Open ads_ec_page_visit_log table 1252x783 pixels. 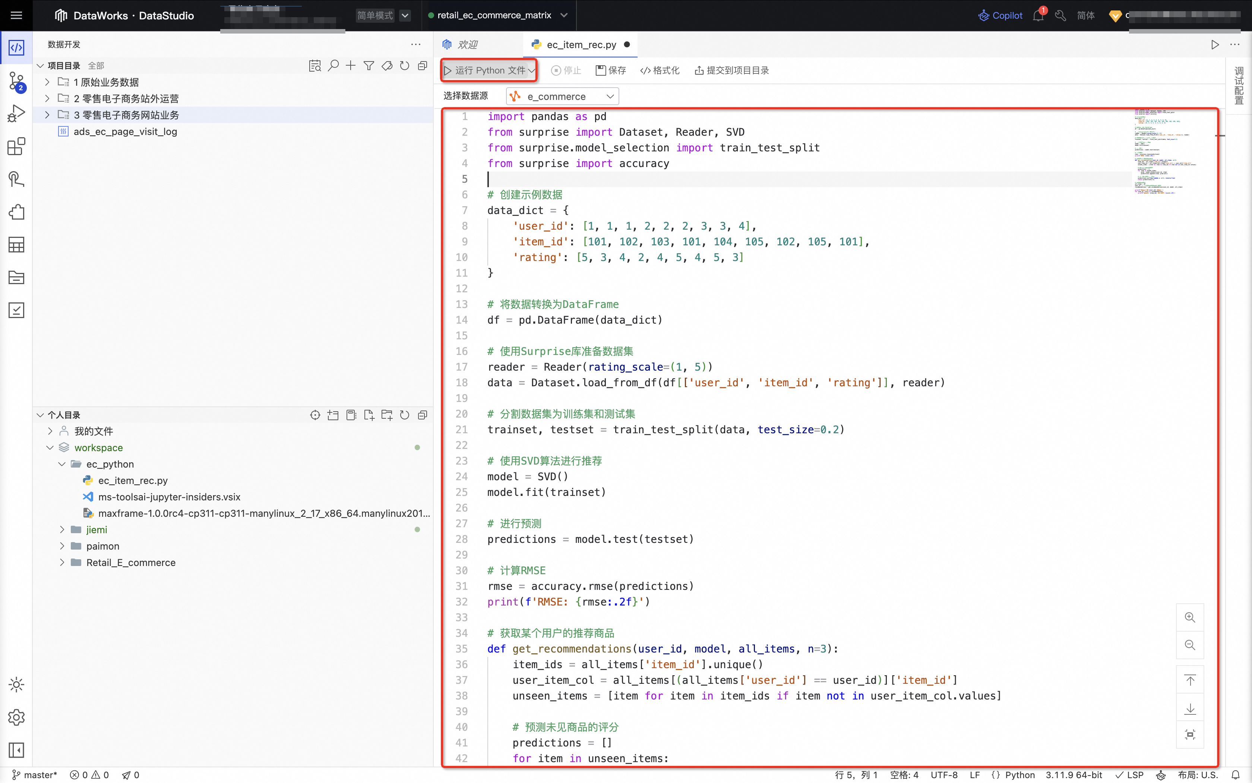pos(125,132)
